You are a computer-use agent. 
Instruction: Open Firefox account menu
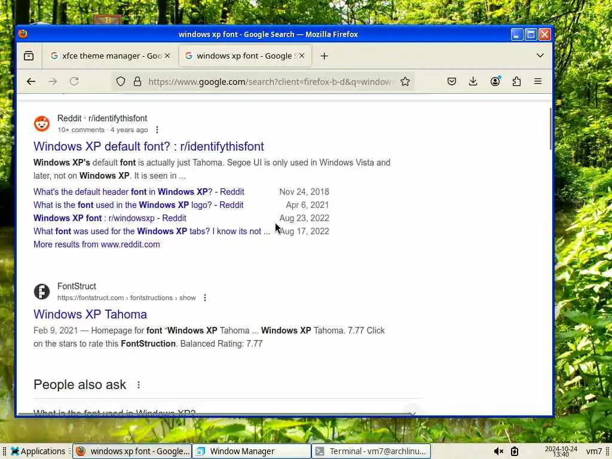point(495,81)
